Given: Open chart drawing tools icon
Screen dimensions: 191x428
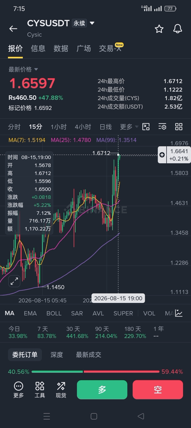Looking at the screenshot, I should [146, 127].
